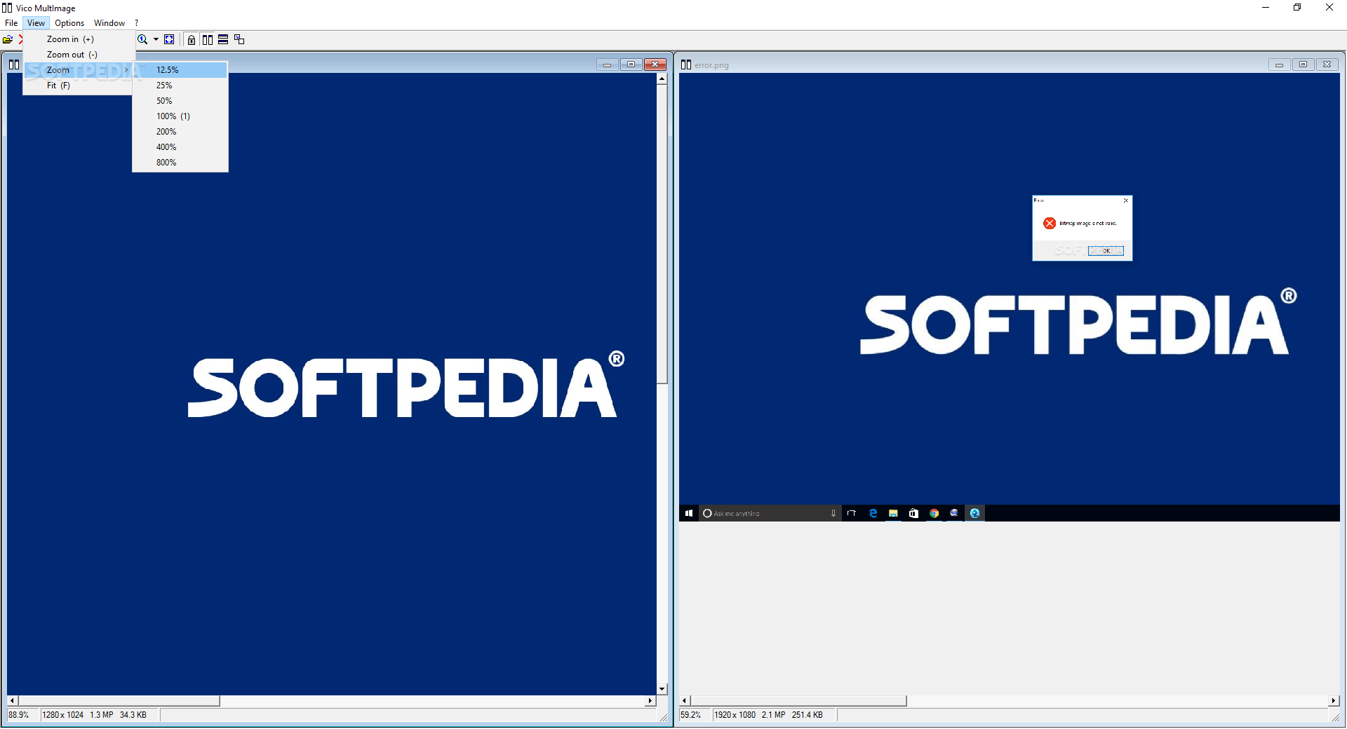
Task: Select 50% zoom level
Action: point(180,101)
